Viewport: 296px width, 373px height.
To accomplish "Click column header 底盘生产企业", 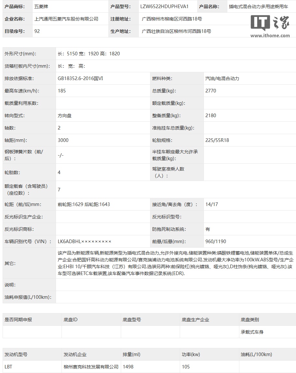I will tap(195, 320).
